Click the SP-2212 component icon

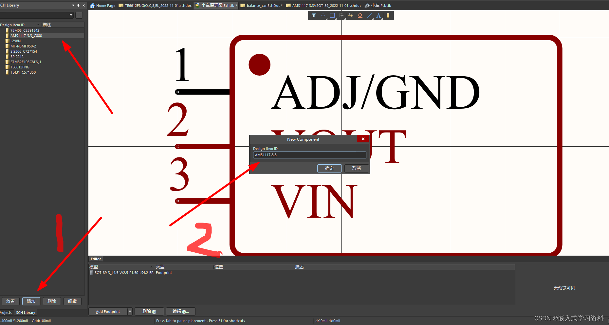pyautogui.click(x=7, y=57)
